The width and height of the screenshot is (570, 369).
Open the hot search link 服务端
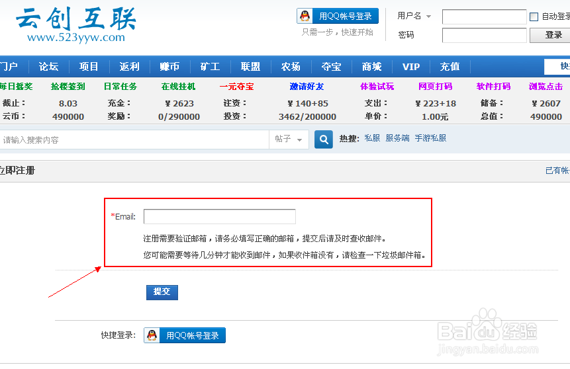(x=397, y=138)
